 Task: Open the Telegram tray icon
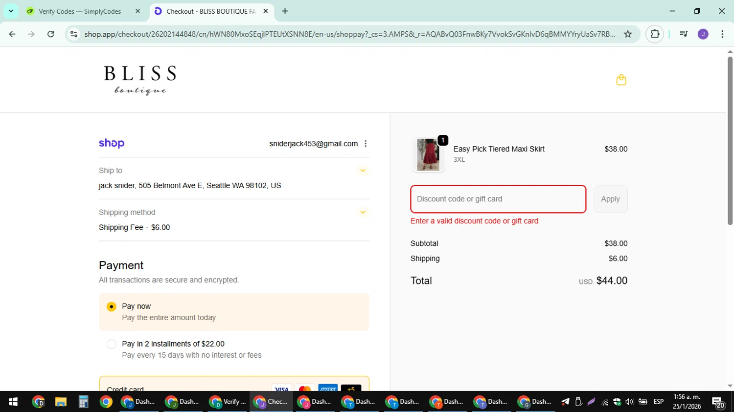click(x=565, y=402)
